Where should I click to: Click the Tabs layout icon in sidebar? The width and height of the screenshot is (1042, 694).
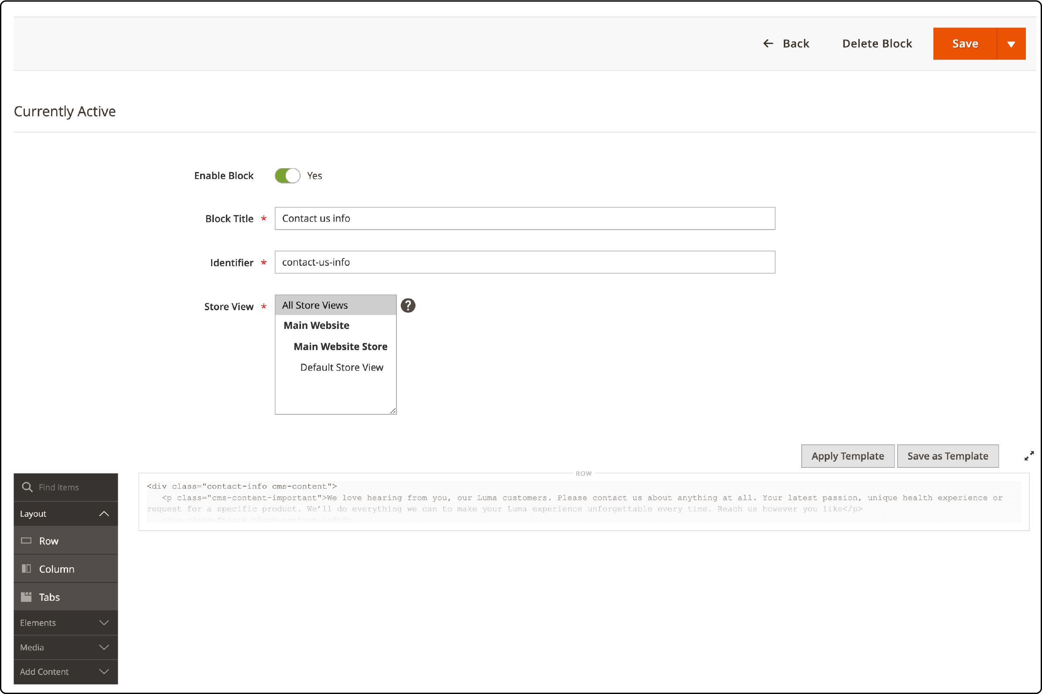[x=27, y=596]
